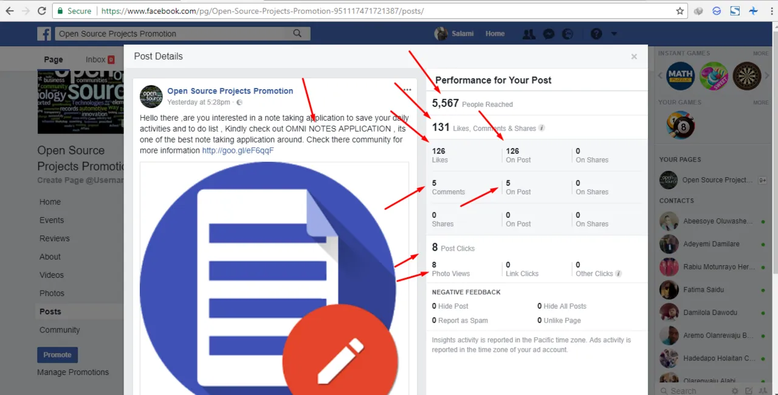Open chat with Adeyemi Damilare
Image resolution: width=778 pixels, height=395 pixels.
pyautogui.click(x=712, y=244)
